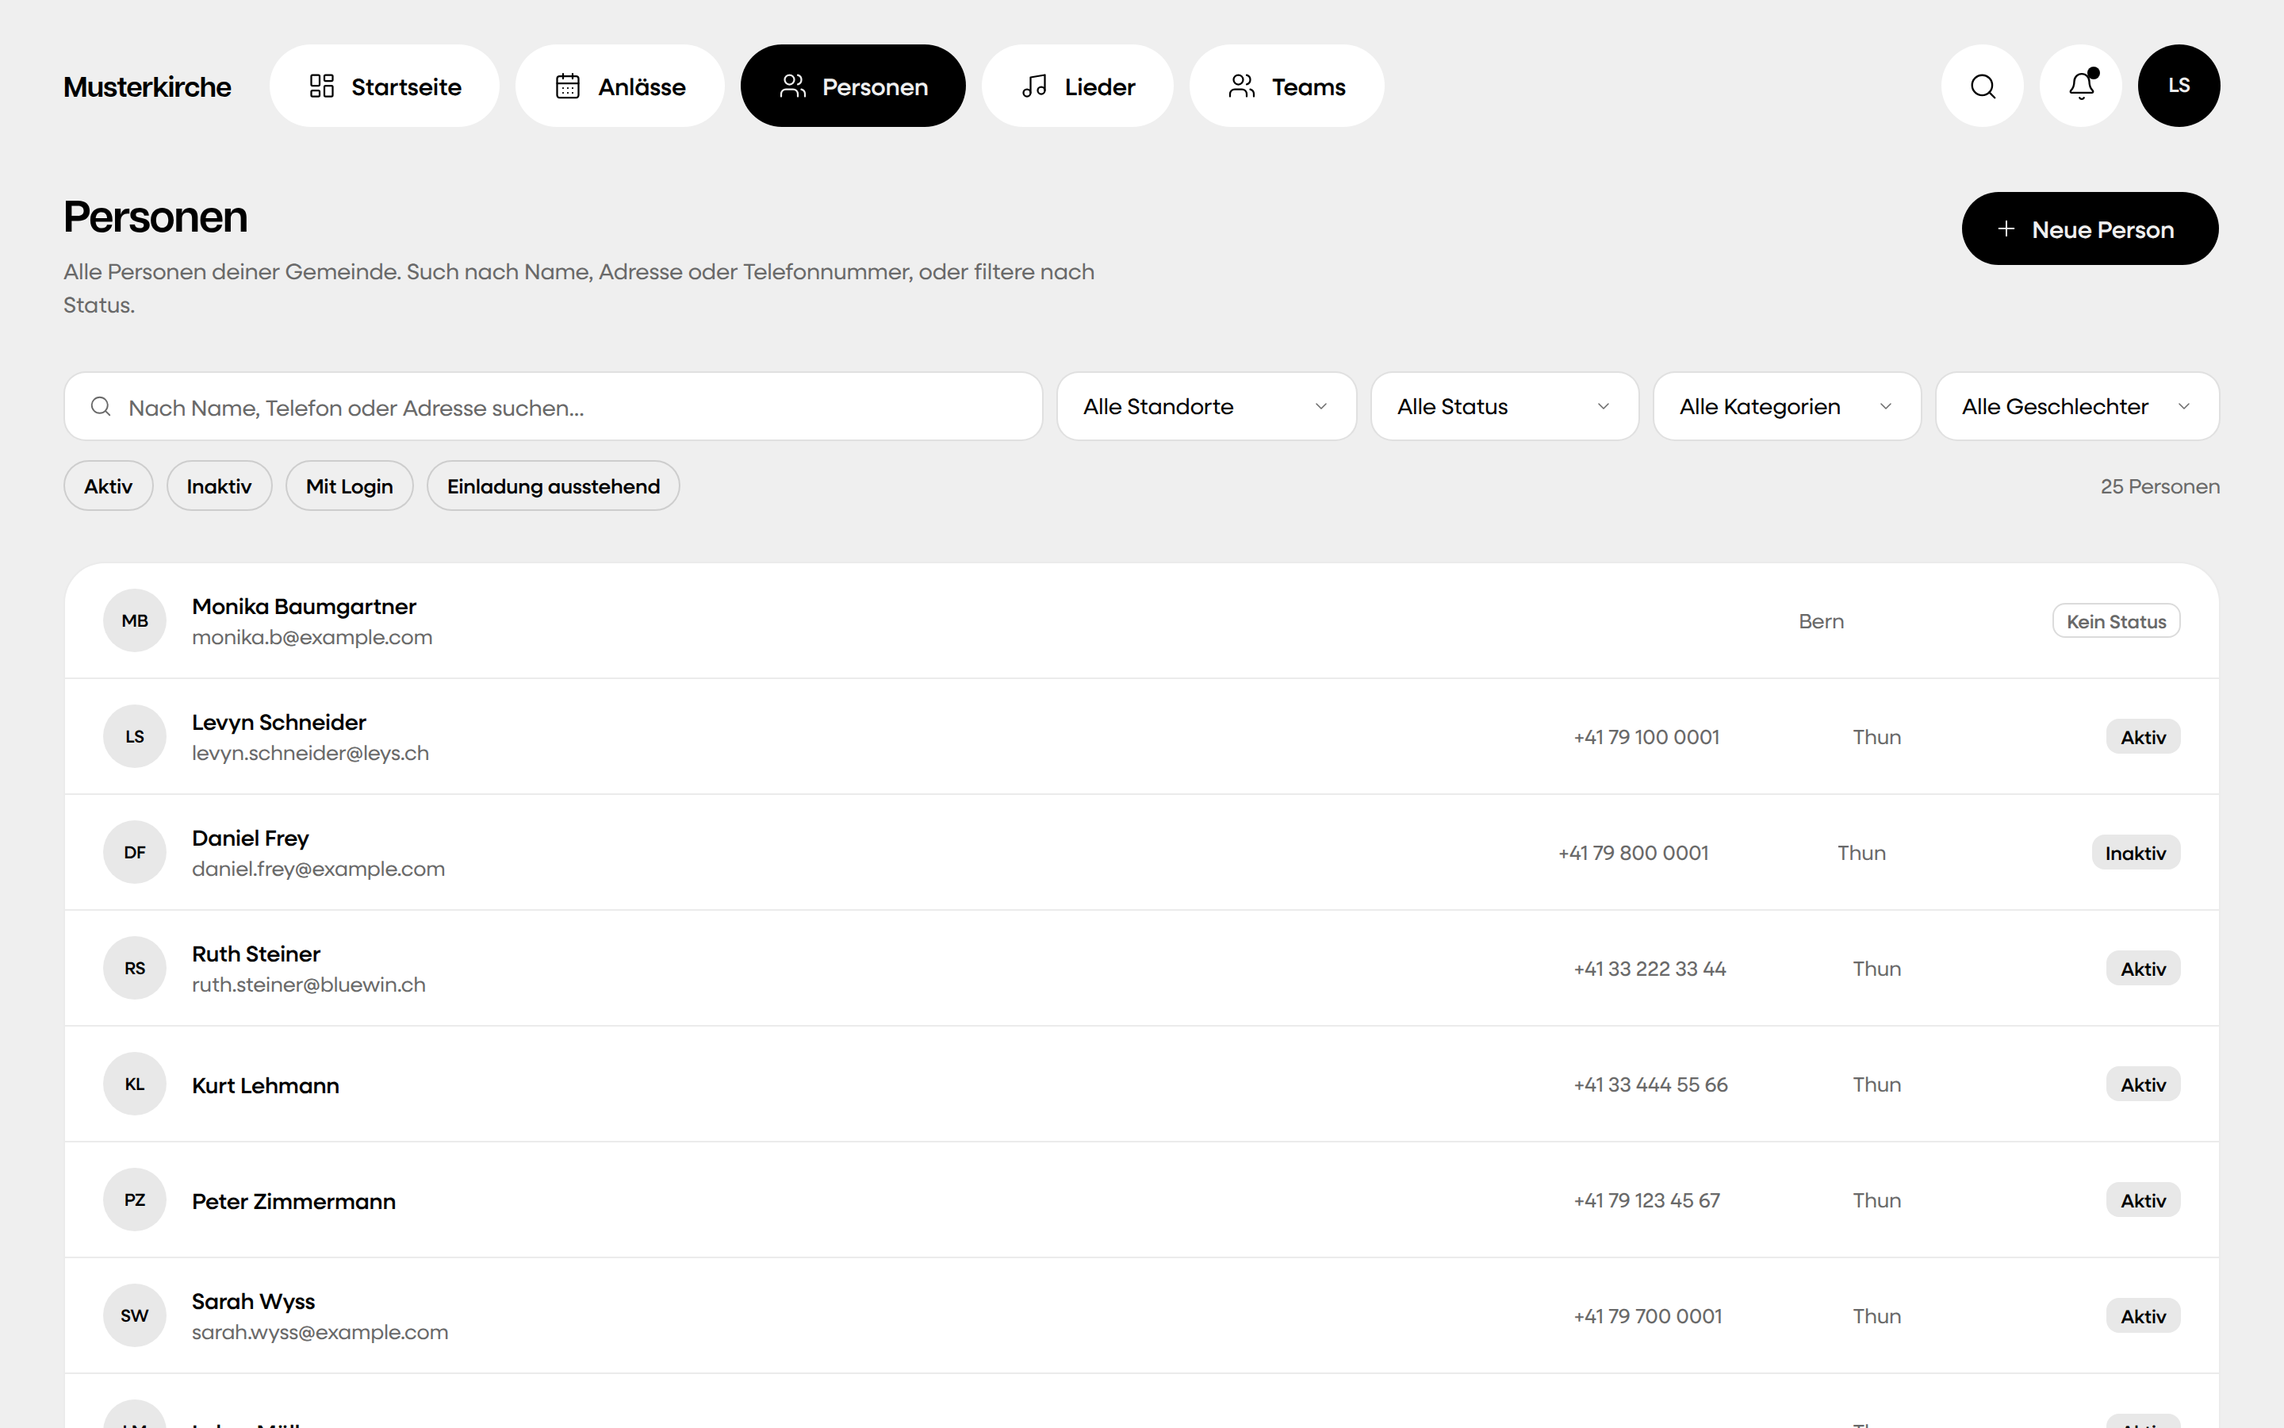Click the LS avatar of Levyn Schneider row
This screenshot has width=2284, height=1428.
coord(135,737)
